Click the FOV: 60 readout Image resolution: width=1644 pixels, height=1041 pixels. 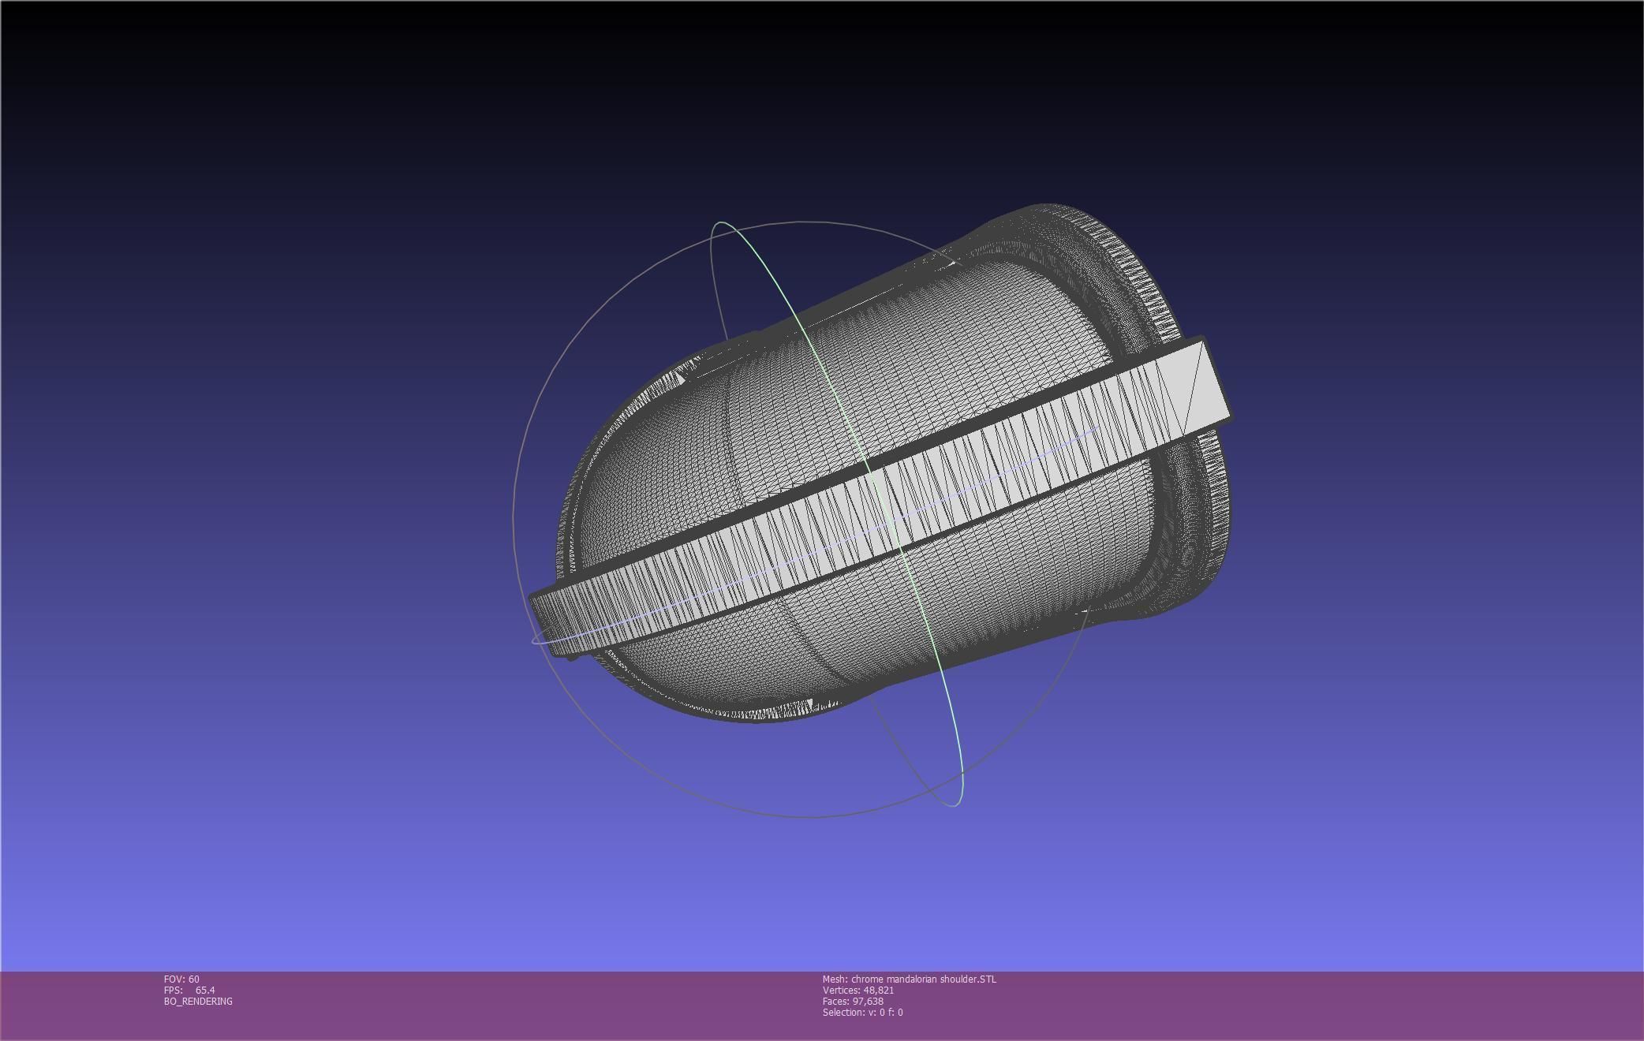coord(181,979)
